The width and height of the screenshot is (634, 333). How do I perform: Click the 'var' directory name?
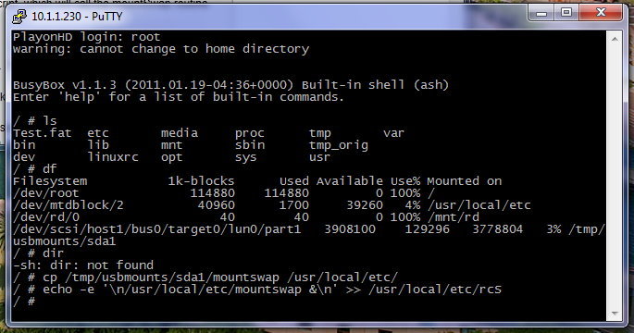[x=394, y=133]
